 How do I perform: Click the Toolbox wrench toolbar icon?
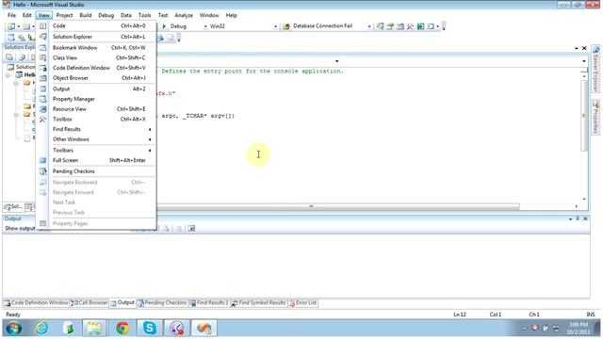411,26
